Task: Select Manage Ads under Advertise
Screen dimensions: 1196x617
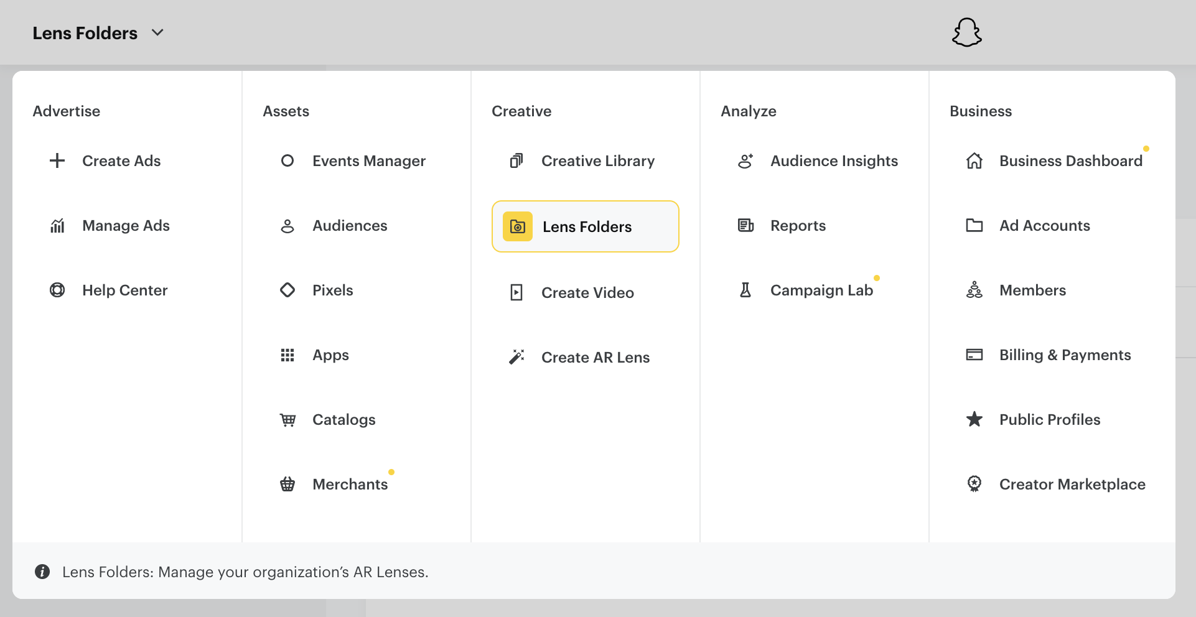Action: [126, 225]
